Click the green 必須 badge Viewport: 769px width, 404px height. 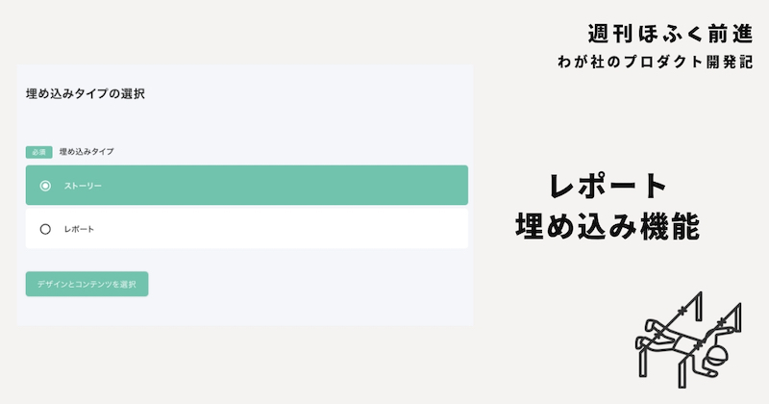pos(38,152)
